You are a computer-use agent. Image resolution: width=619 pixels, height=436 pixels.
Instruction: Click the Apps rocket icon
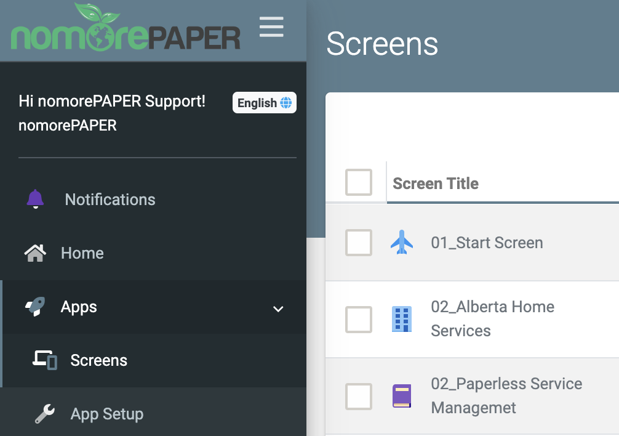tap(35, 307)
